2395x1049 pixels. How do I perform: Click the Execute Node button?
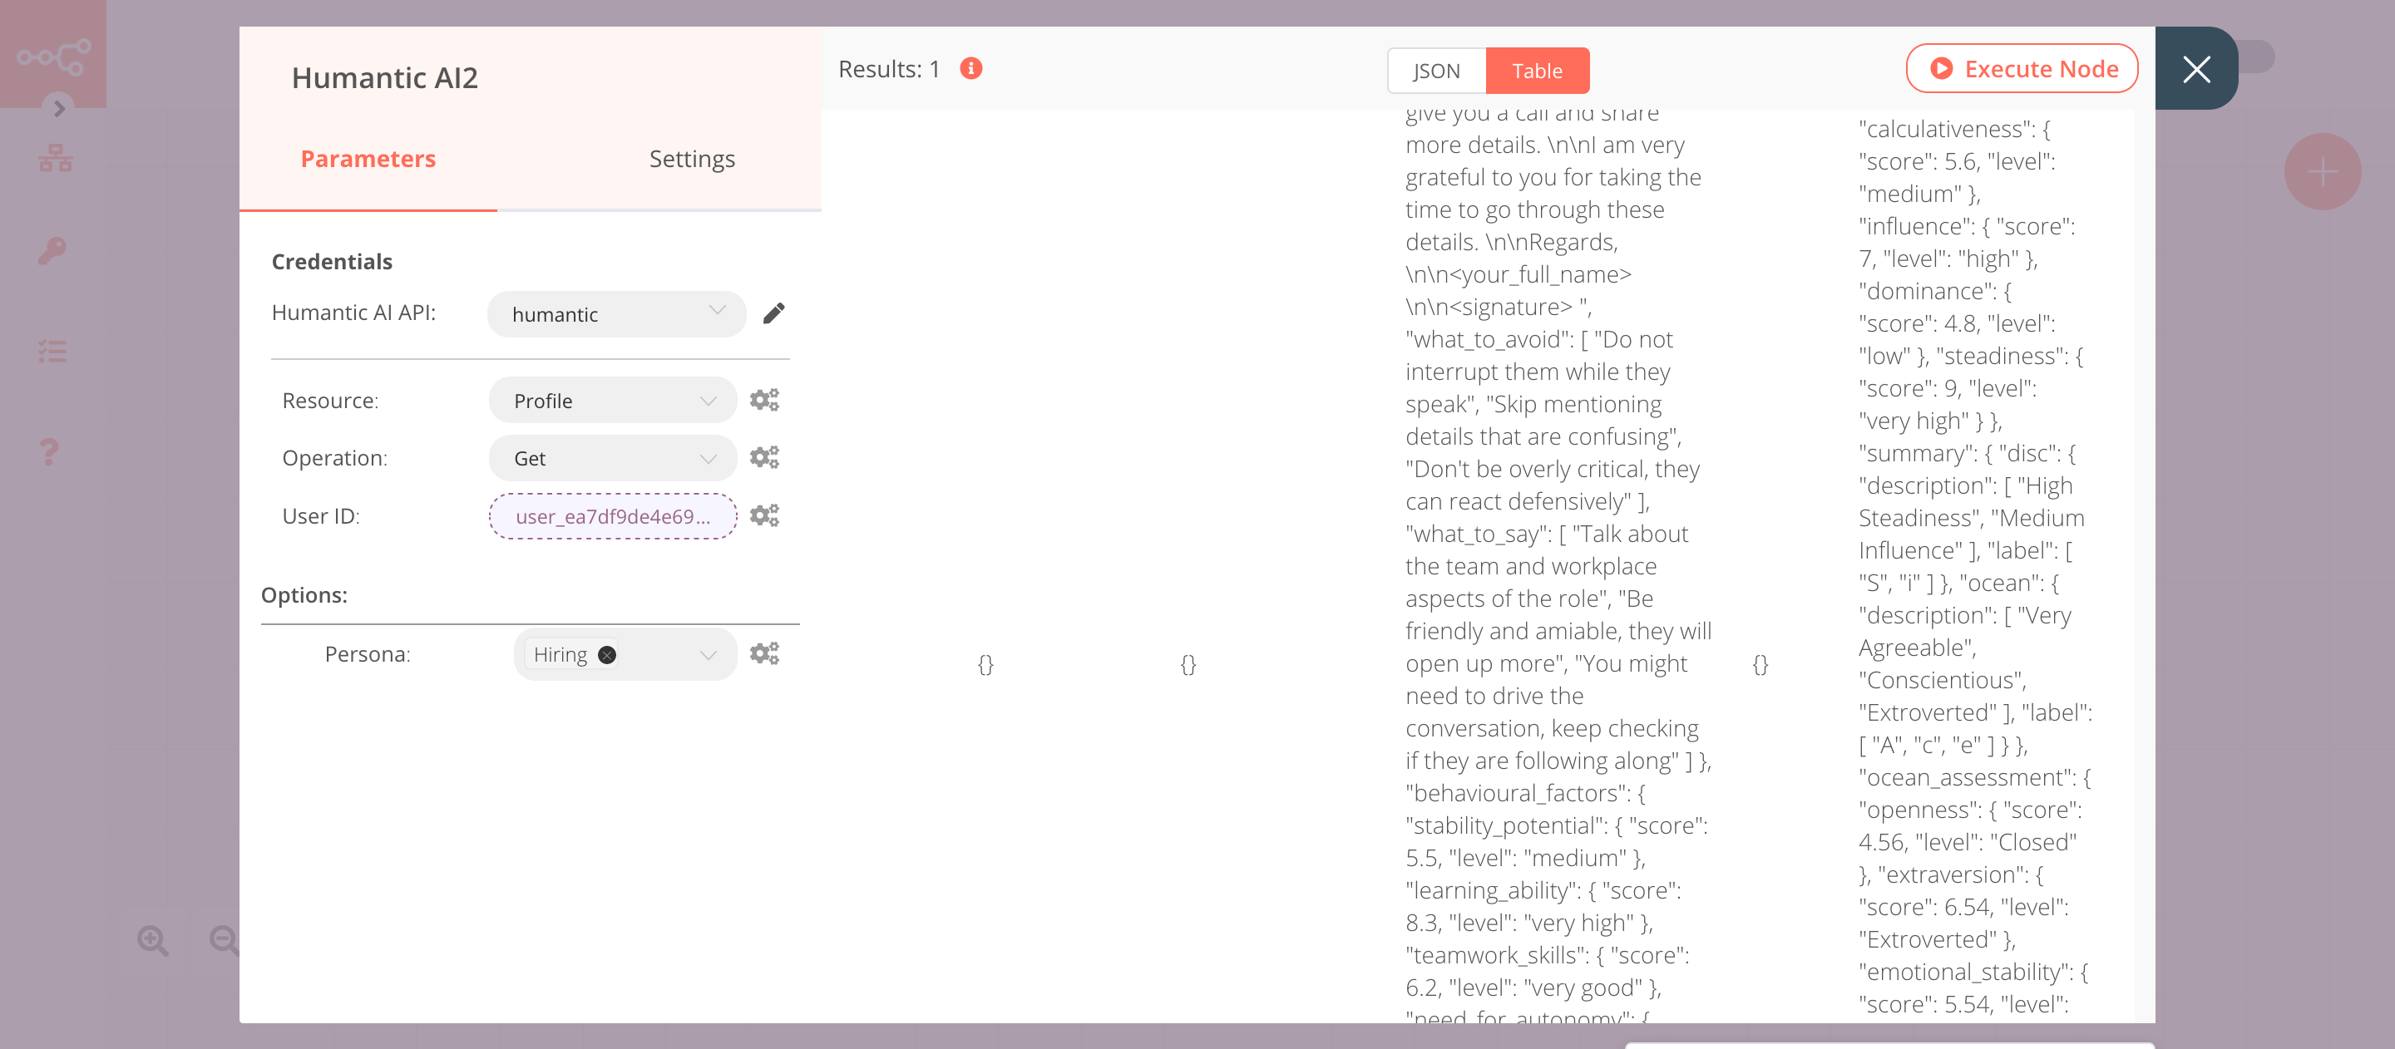point(2024,69)
